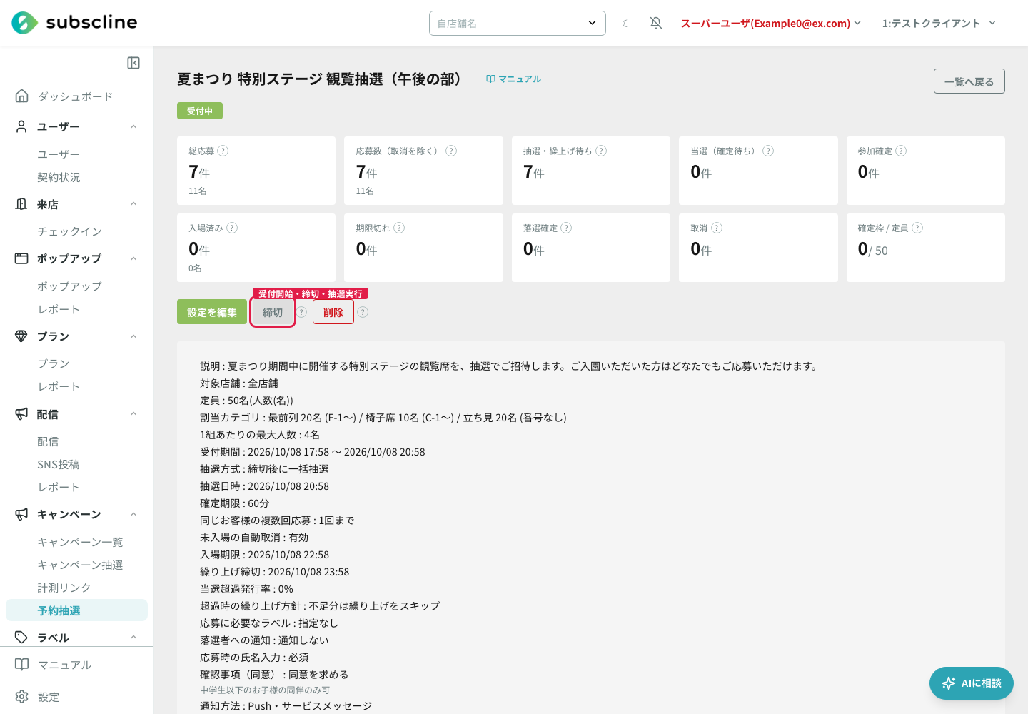
Task: Open notifications bell icon
Action: tap(656, 24)
